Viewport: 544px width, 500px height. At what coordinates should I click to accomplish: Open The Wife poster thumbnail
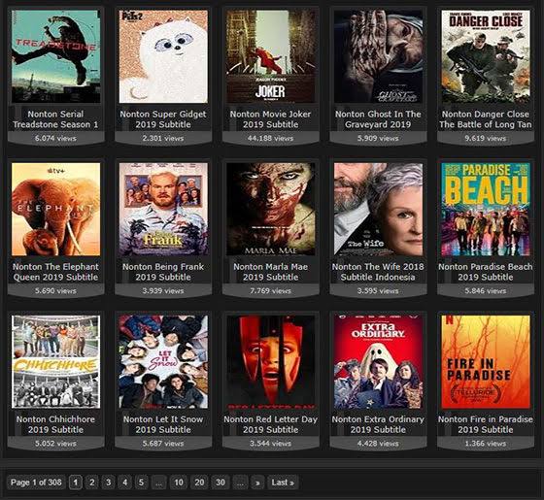[378, 209]
